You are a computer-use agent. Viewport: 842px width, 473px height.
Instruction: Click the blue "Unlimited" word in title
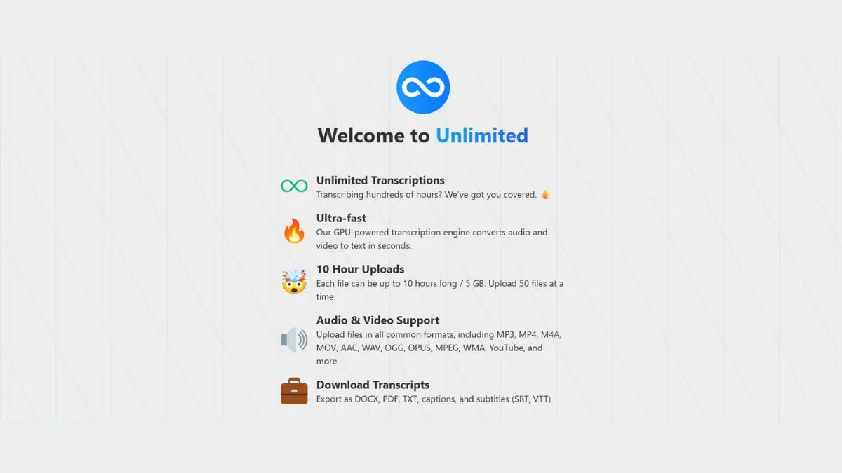[481, 135]
